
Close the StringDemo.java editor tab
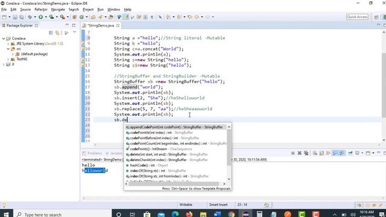tap(118, 25)
